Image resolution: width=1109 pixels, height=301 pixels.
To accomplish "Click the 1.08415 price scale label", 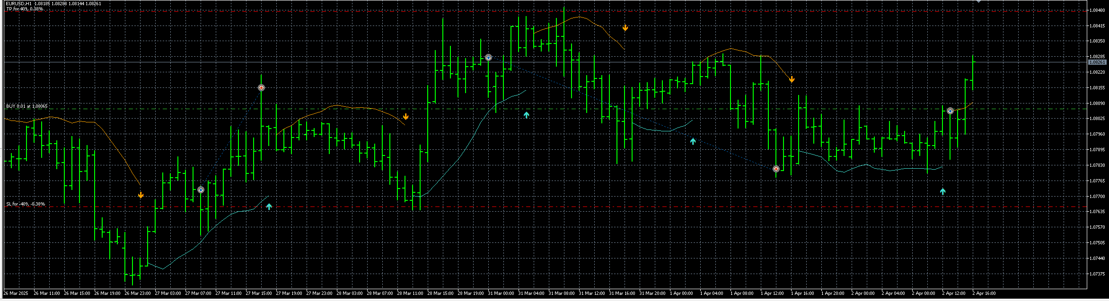I will 1098,26.
